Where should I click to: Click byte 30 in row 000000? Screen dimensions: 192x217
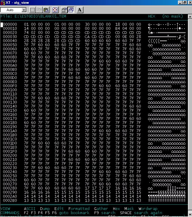[x=87, y=24]
